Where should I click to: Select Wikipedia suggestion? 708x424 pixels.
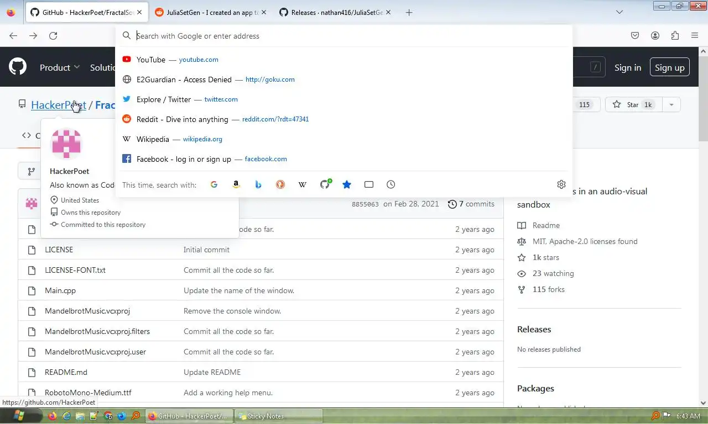coord(344,139)
